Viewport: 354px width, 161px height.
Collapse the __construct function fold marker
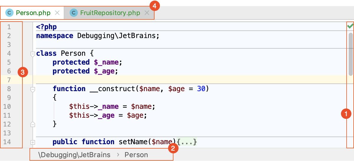point(33,89)
